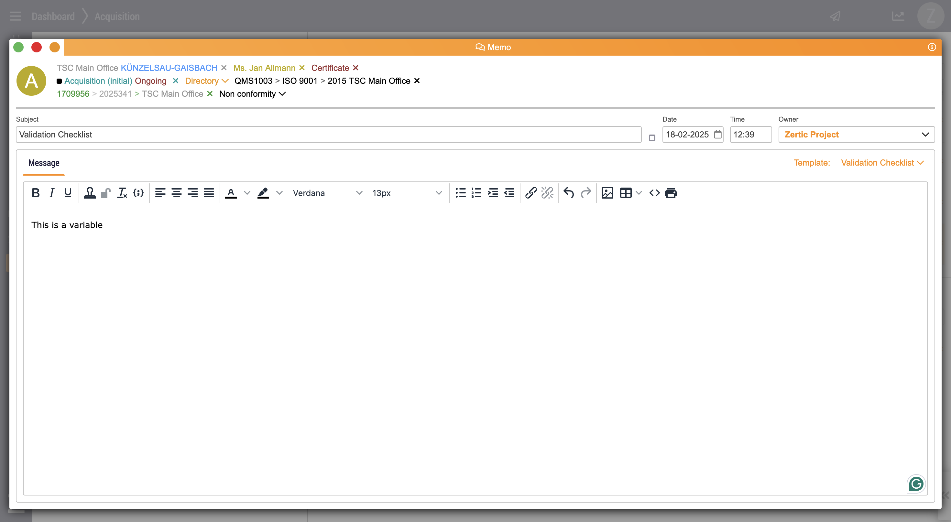The width and height of the screenshot is (951, 522).
Task: Click the insert image icon
Action: (x=607, y=193)
